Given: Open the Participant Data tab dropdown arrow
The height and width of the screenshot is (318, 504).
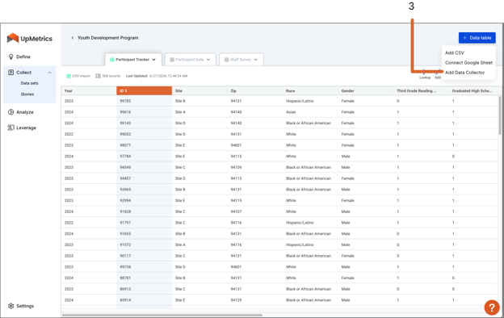Looking at the screenshot, I should 208,60.
